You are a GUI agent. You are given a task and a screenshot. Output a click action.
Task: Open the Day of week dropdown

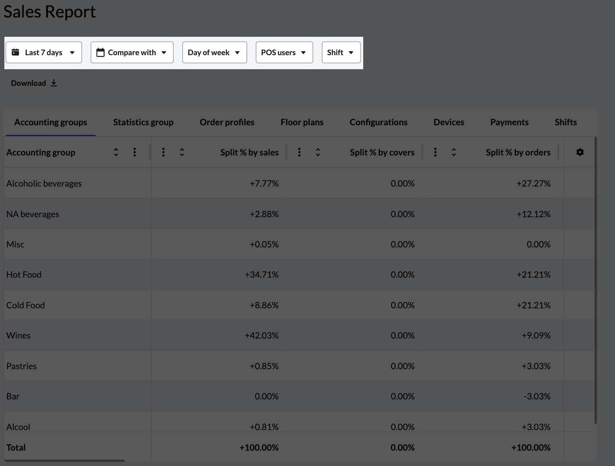click(x=215, y=52)
